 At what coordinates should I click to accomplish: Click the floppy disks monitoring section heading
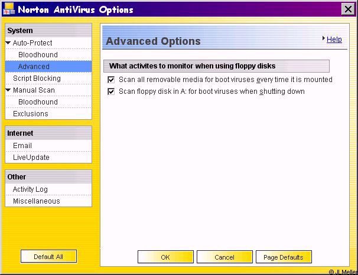(216, 66)
